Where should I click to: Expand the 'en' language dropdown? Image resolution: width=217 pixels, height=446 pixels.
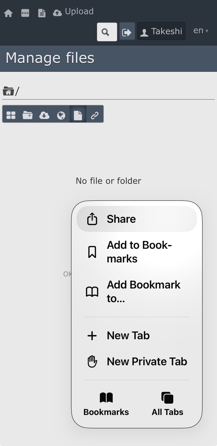point(201,31)
